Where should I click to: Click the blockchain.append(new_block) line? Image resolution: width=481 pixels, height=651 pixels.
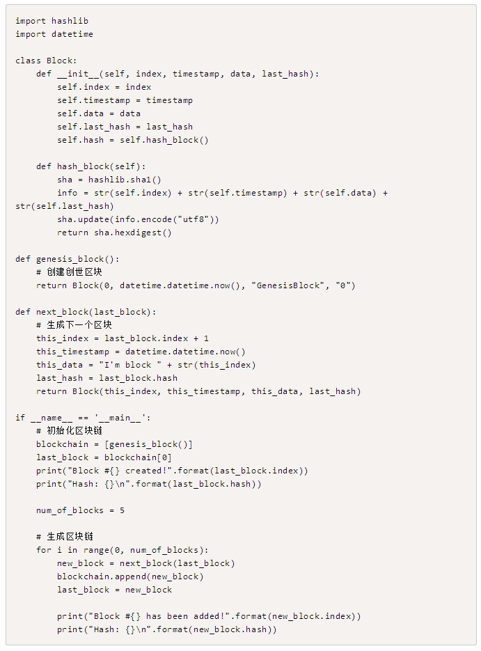(130, 577)
